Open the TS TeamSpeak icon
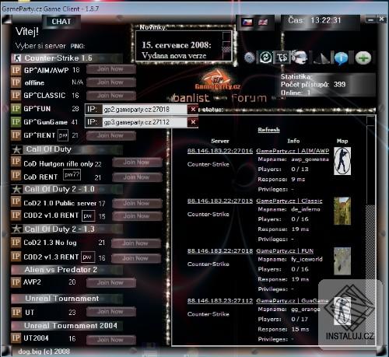Screen dimensions: 389x357 (282, 58)
